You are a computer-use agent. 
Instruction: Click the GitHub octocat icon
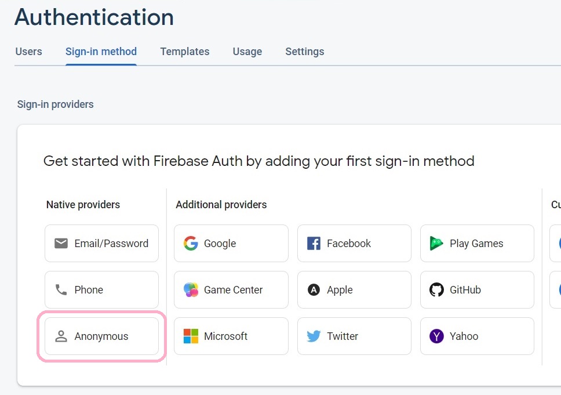[436, 290]
